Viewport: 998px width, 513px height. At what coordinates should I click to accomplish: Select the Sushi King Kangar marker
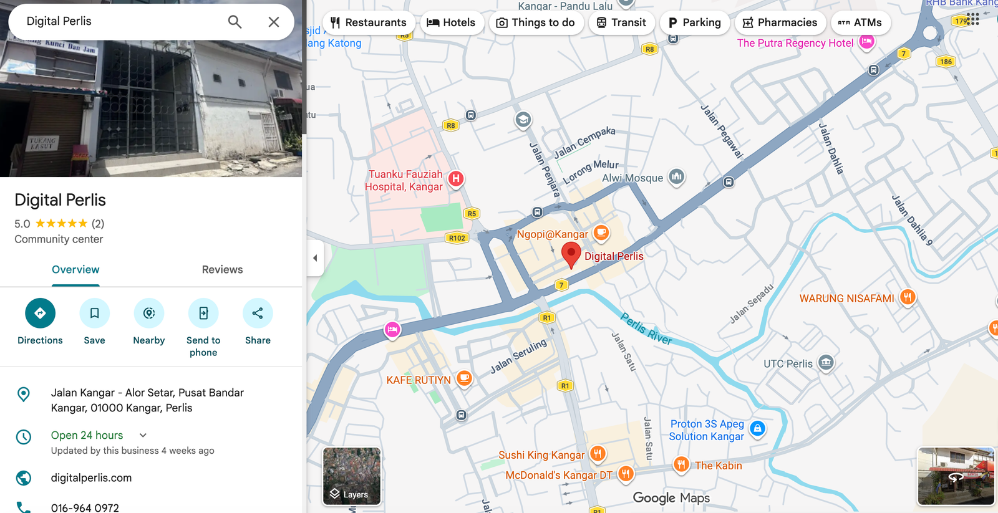click(x=598, y=454)
